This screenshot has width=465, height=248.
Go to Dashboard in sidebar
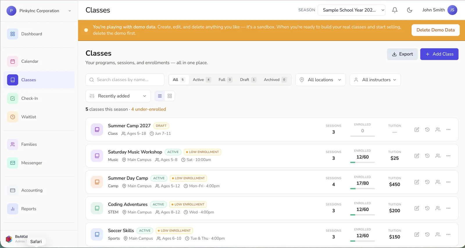(x=39, y=34)
